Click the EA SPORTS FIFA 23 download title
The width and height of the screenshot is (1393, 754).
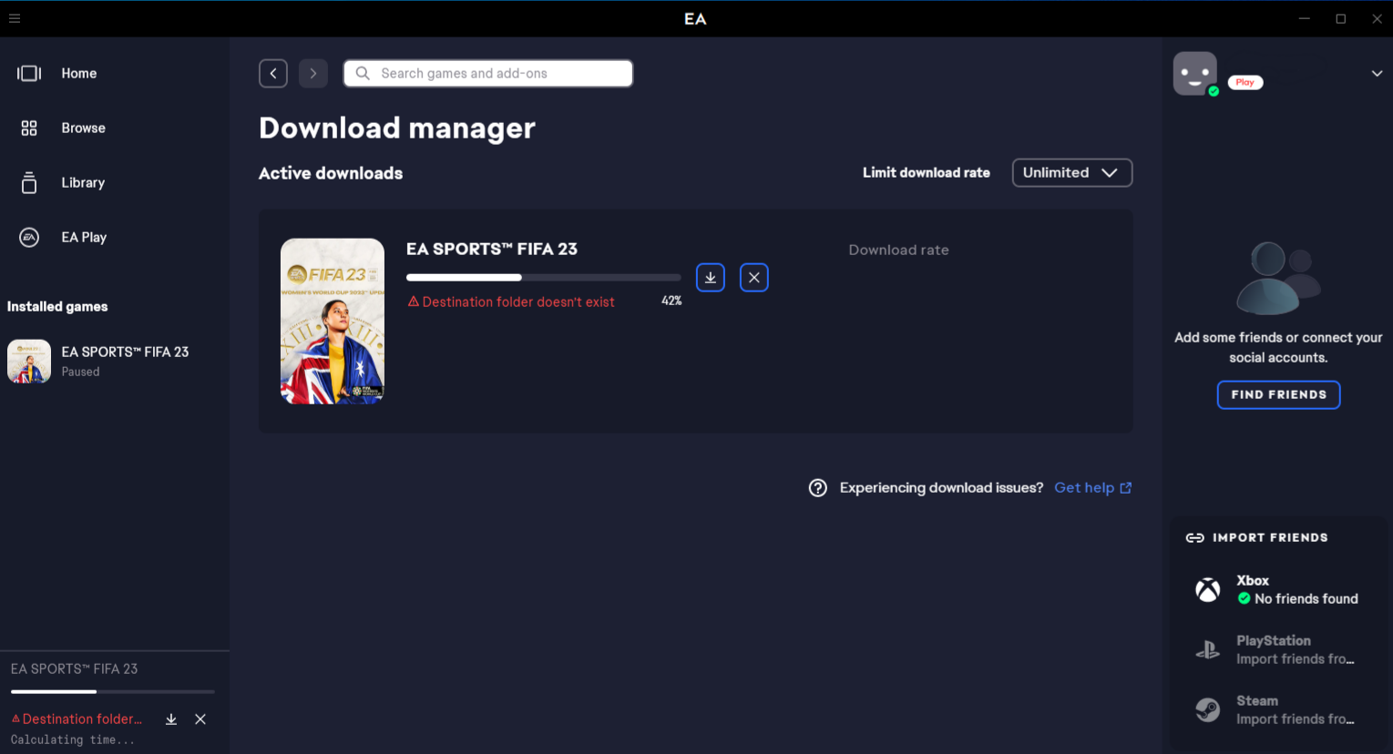click(492, 249)
